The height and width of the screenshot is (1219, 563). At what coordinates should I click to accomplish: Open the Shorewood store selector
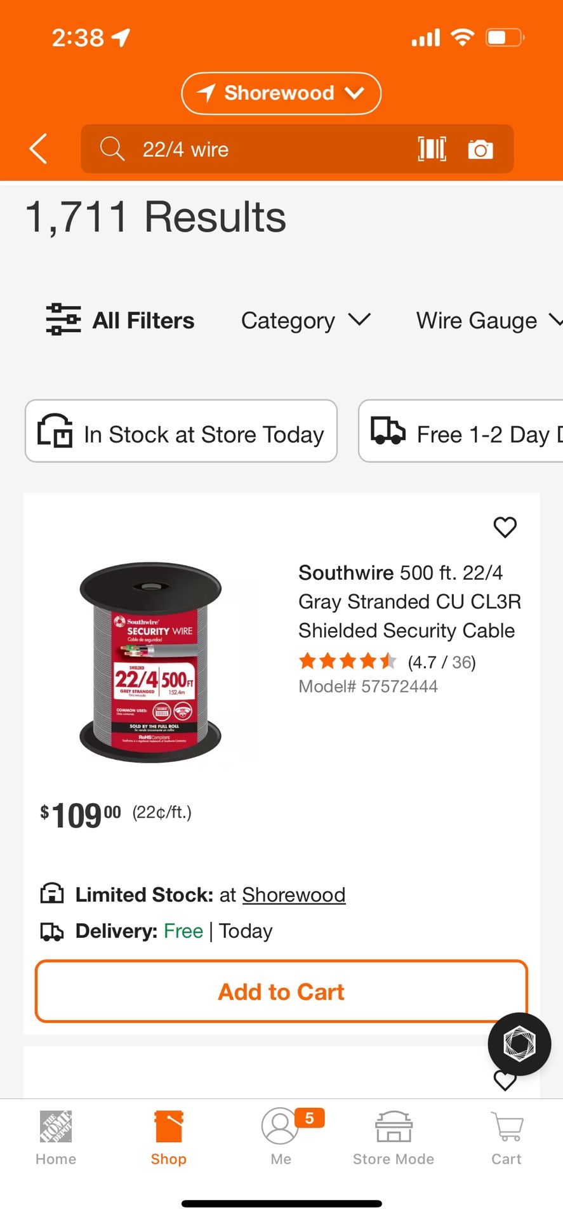(x=281, y=93)
